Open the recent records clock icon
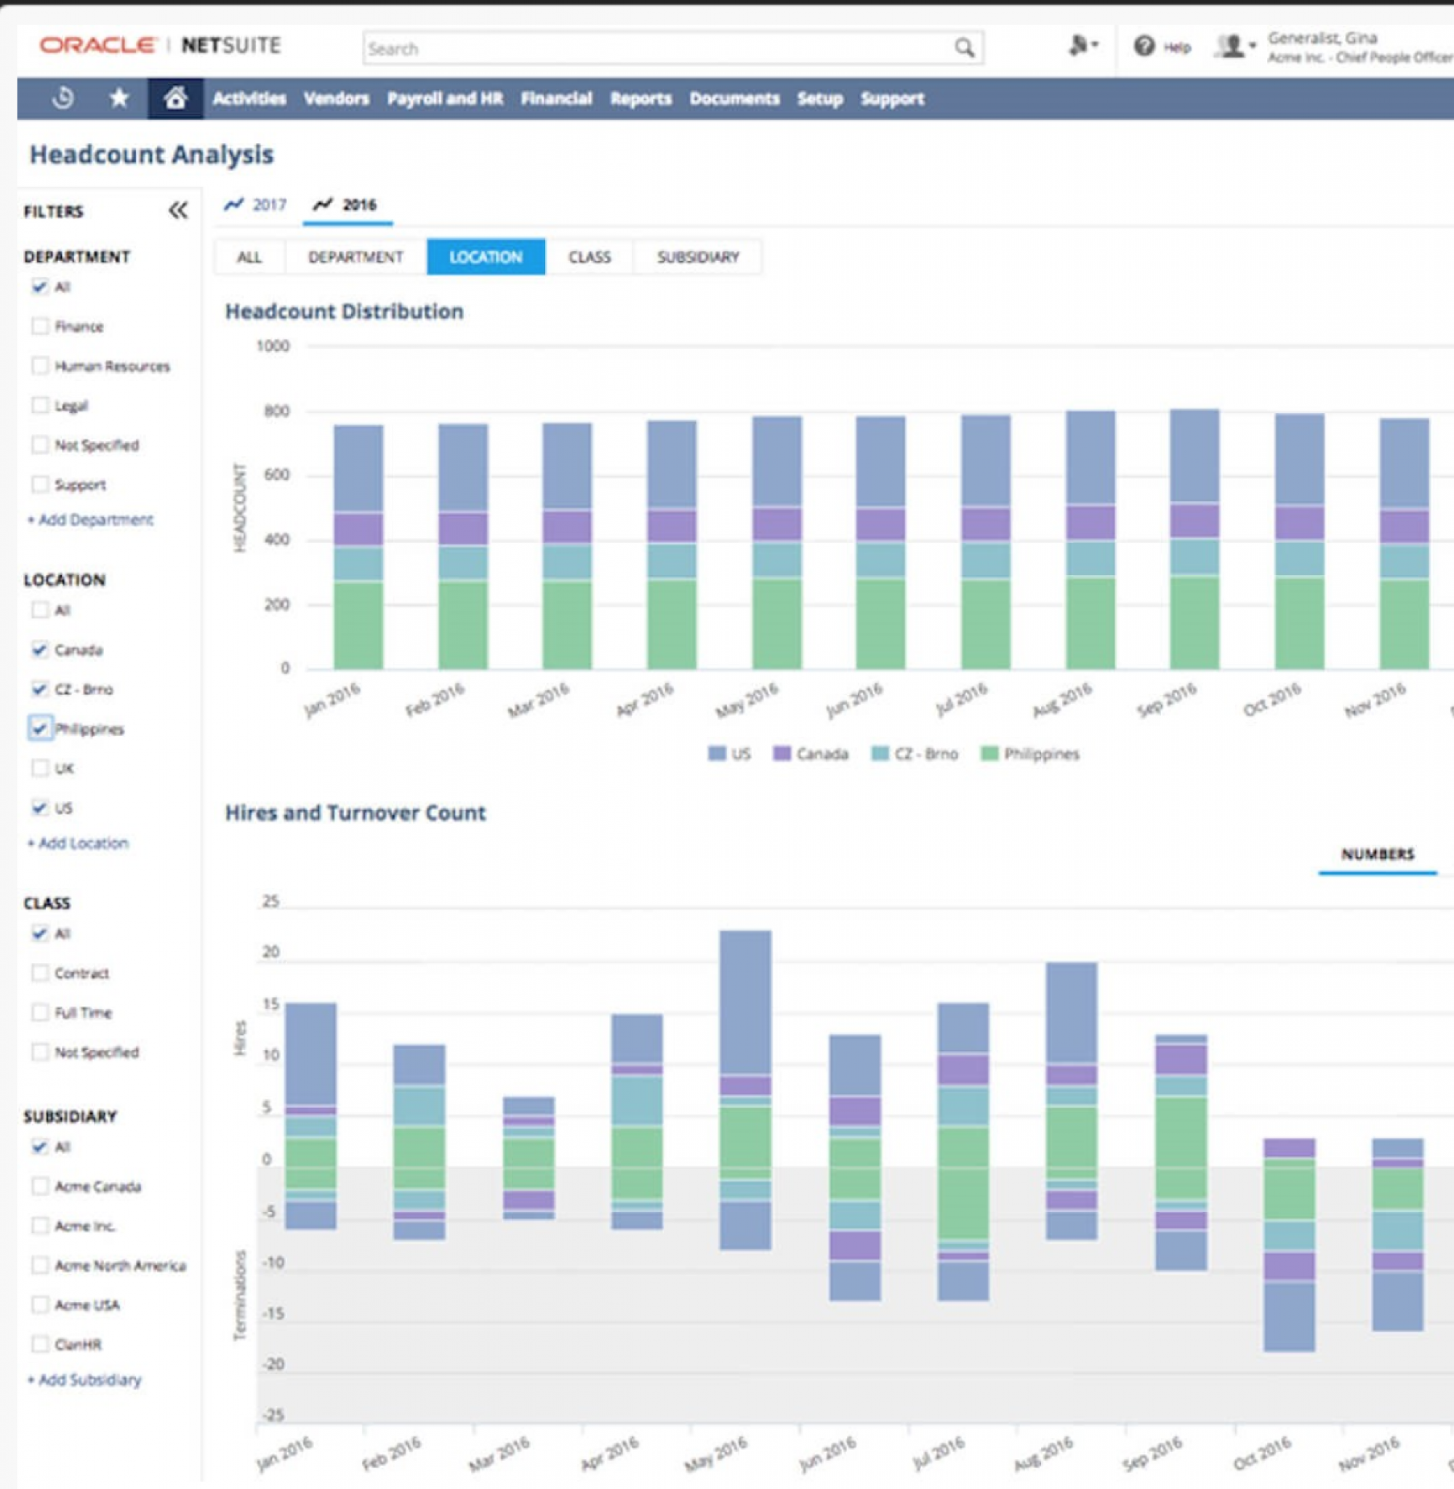 [63, 97]
